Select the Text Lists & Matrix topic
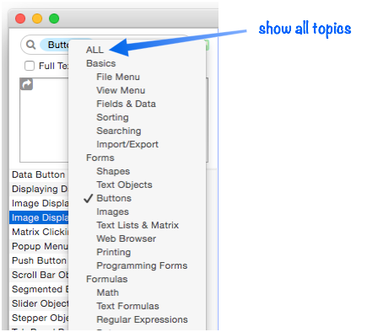The height and width of the screenshot is (332, 367). pyautogui.click(x=138, y=225)
